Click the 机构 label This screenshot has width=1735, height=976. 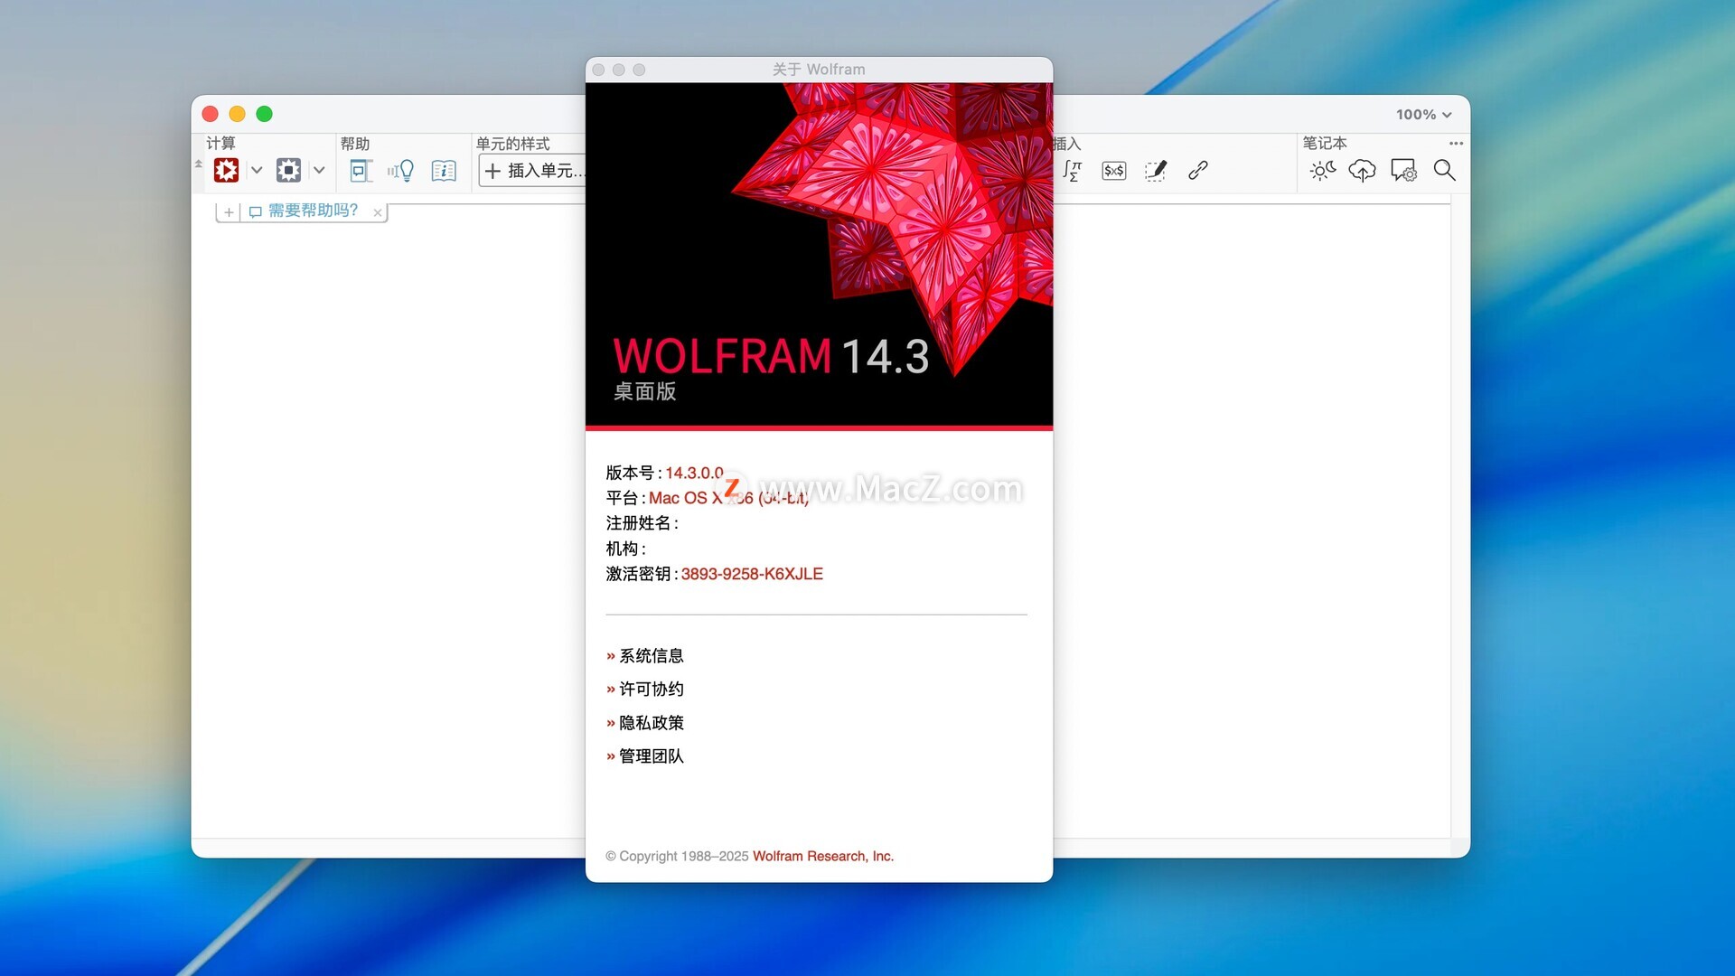(x=625, y=549)
